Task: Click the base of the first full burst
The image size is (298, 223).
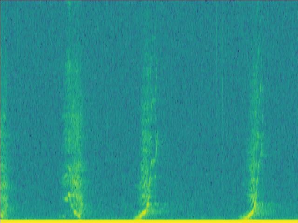Action: tap(77, 211)
